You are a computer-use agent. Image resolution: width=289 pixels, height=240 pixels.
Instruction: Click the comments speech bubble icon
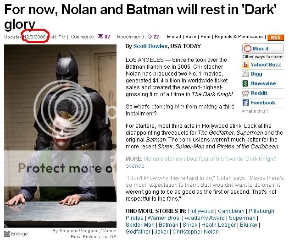click(100, 37)
